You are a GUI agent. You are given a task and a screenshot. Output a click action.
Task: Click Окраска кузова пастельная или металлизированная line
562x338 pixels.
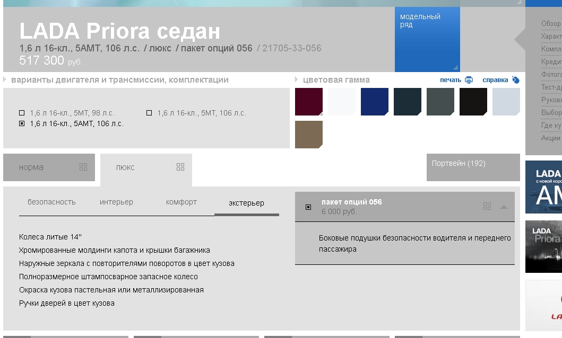pos(111,290)
